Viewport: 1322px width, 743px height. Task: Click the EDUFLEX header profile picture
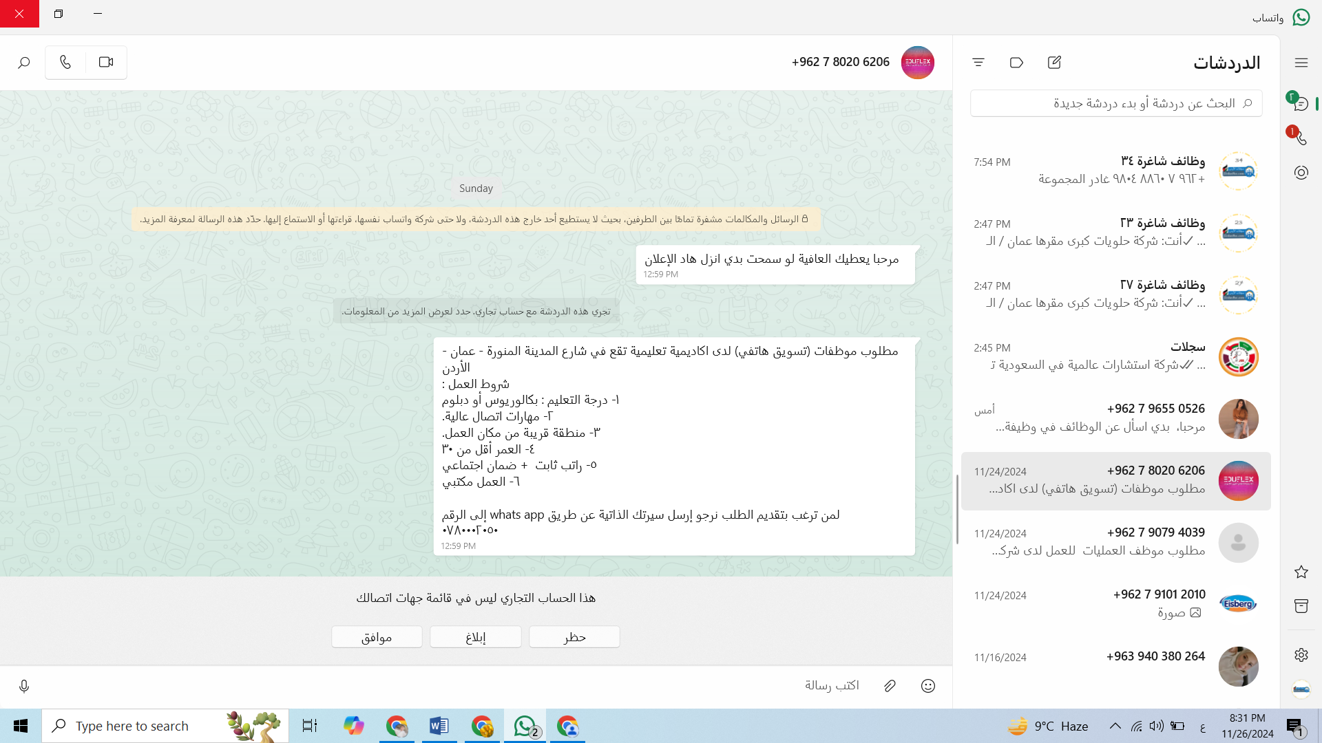click(918, 63)
